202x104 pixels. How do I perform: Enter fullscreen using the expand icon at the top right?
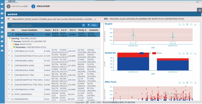tap(197, 2)
